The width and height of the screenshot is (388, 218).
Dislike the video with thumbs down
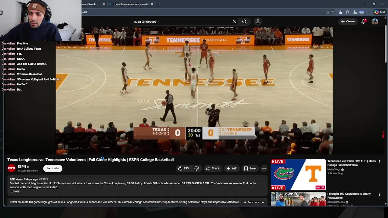click(x=196, y=168)
